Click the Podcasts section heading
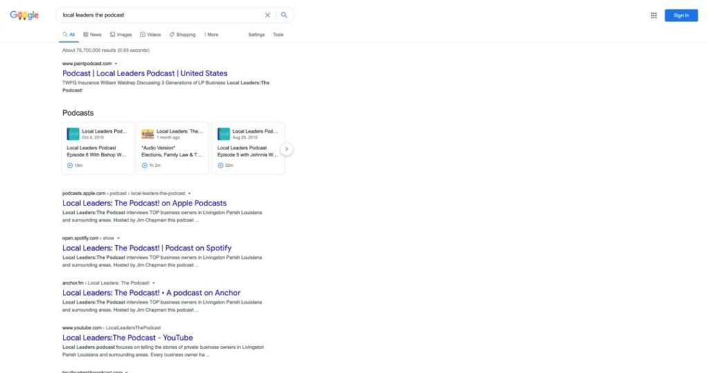Viewport: 708px width, 373px height. pos(77,113)
